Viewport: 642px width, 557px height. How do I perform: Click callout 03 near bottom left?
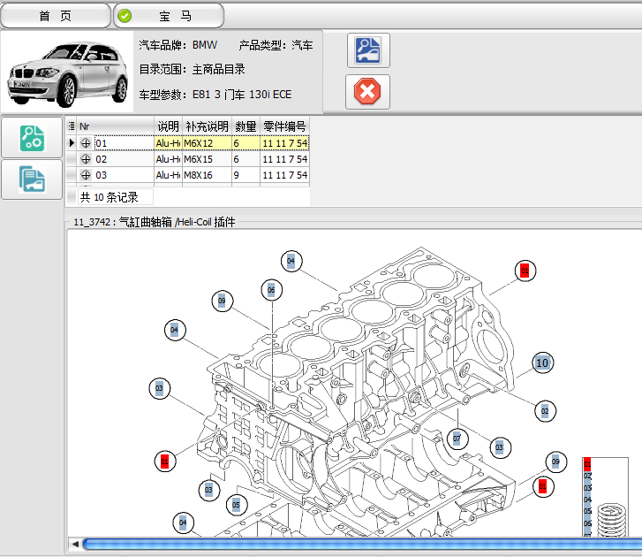[x=208, y=490]
